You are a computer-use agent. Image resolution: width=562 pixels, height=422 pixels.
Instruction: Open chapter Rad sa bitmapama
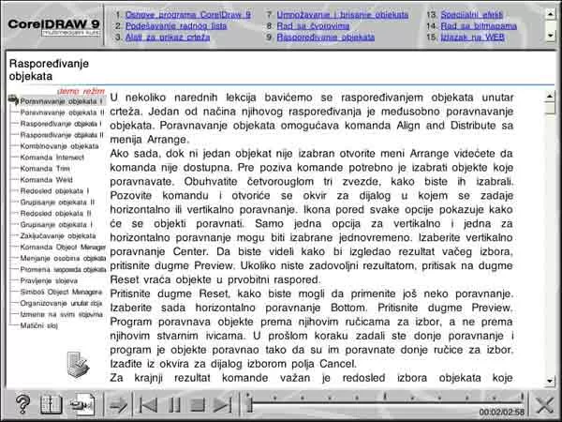pos(479,26)
